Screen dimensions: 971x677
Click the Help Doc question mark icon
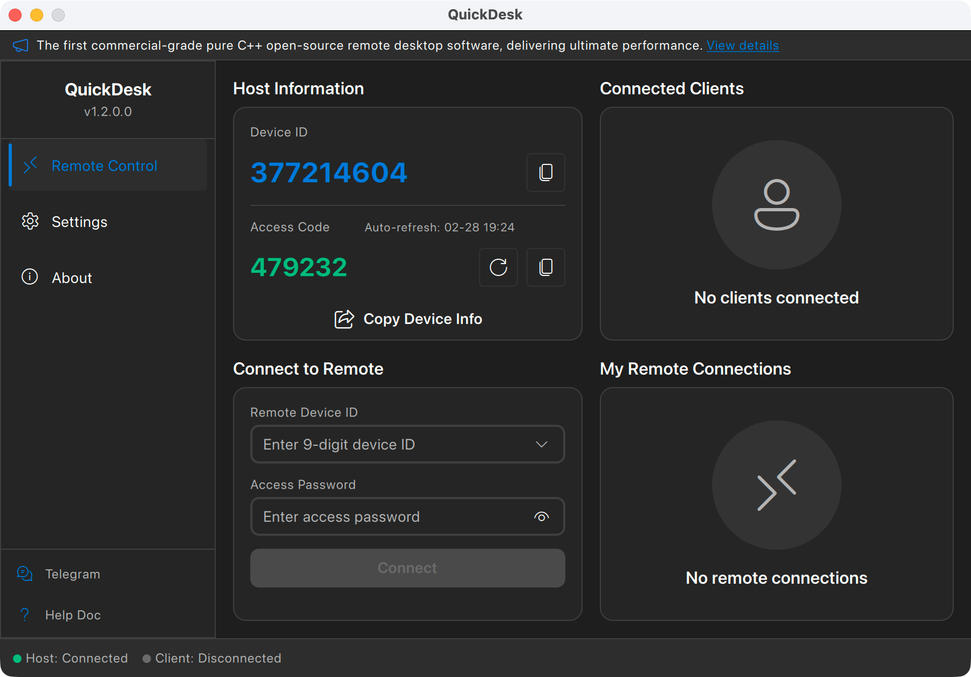(24, 614)
